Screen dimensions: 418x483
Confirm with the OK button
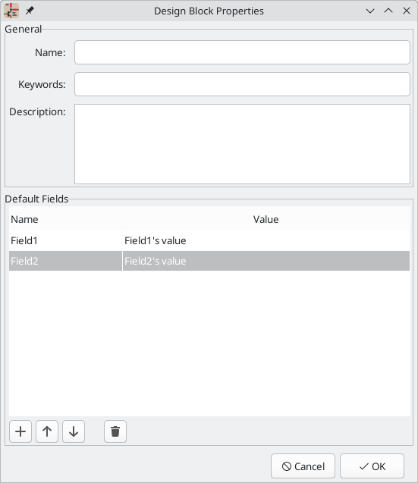tap(372, 466)
